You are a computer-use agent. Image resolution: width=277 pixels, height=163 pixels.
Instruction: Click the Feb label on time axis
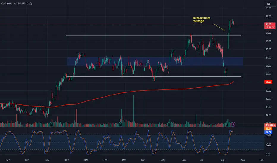pyautogui.click(x=105, y=160)
